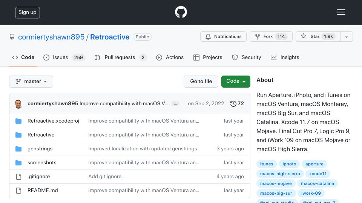Click the repository book icon
Screen dimensions: 362x203
(x=12, y=37)
